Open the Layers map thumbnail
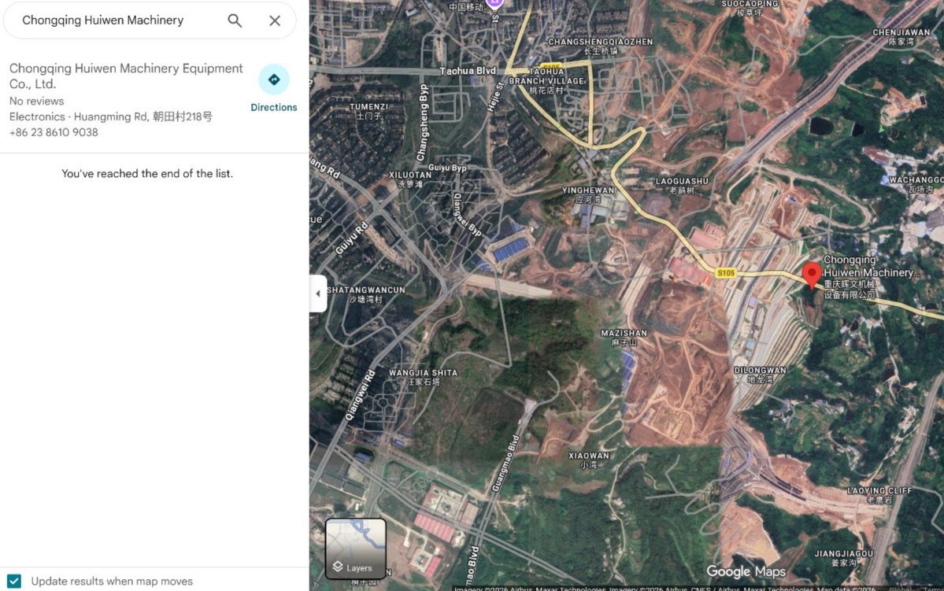This screenshot has width=944, height=591. pos(356,549)
